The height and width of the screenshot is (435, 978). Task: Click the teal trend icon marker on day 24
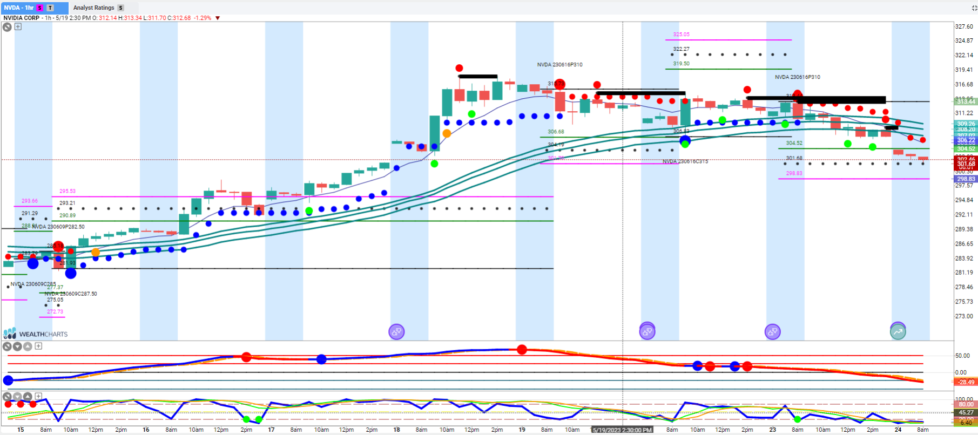pos(898,331)
